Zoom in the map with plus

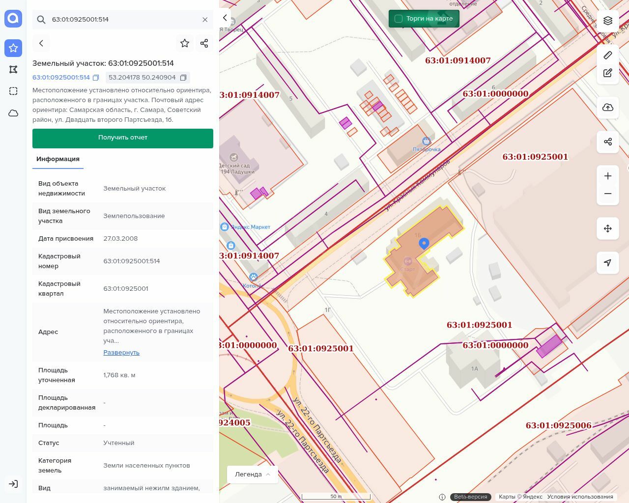pos(608,176)
